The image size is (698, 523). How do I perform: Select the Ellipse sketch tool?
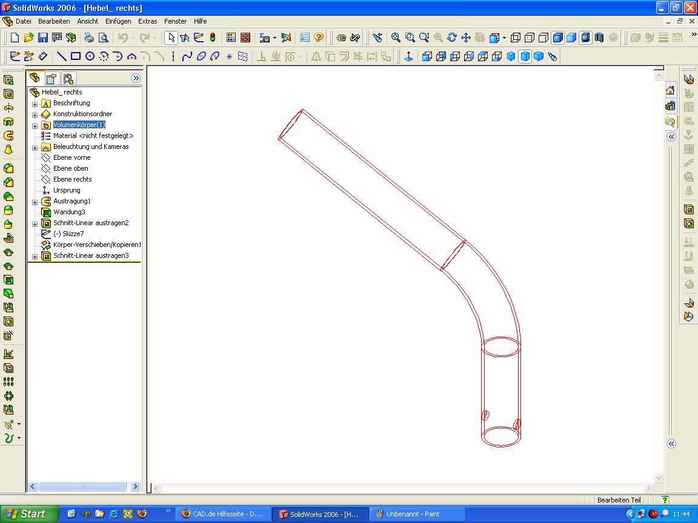(201, 56)
